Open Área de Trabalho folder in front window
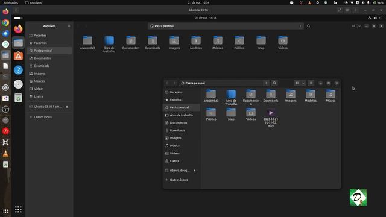The height and width of the screenshot is (217, 386). pos(231,98)
